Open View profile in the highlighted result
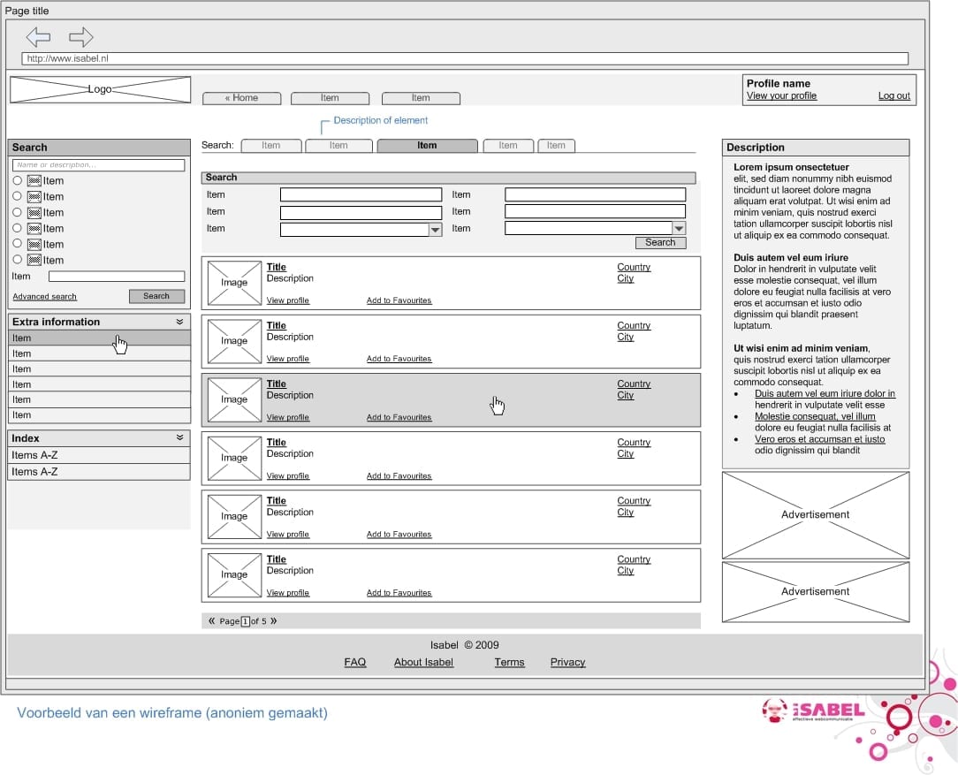Image resolution: width=958 pixels, height=775 pixels. tap(288, 417)
